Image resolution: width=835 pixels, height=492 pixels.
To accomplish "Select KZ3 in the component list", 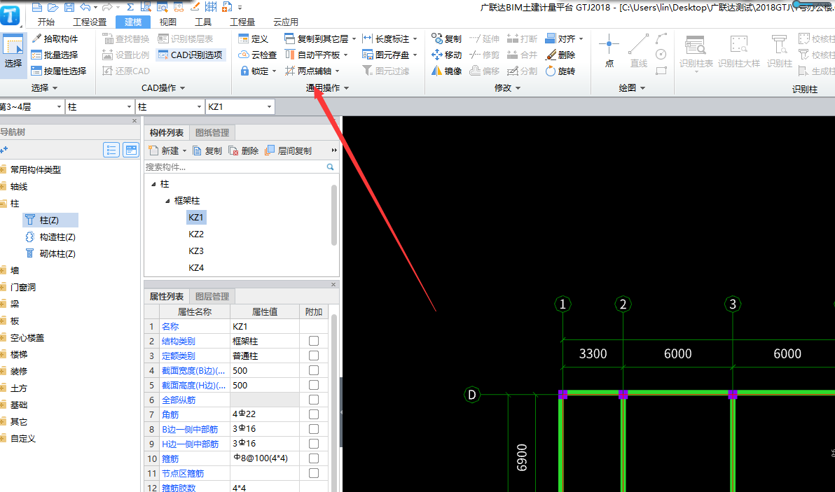I will tap(196, 251).
